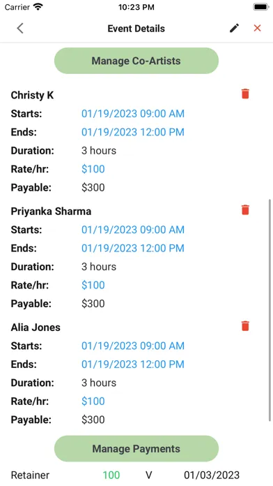Tap the Wi-Fi icon in status bar

point(38,7)
